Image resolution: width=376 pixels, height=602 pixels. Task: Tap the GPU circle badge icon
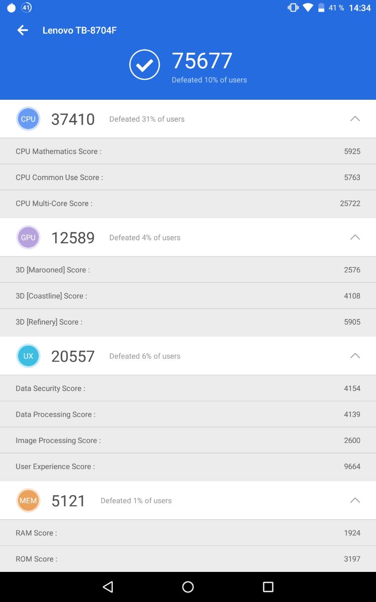(28, 237)
